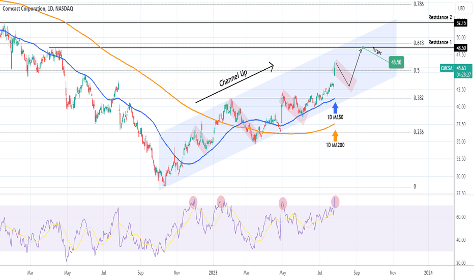Click the 30.00 price scale value
Screen dimensions: 474x280
461,177
